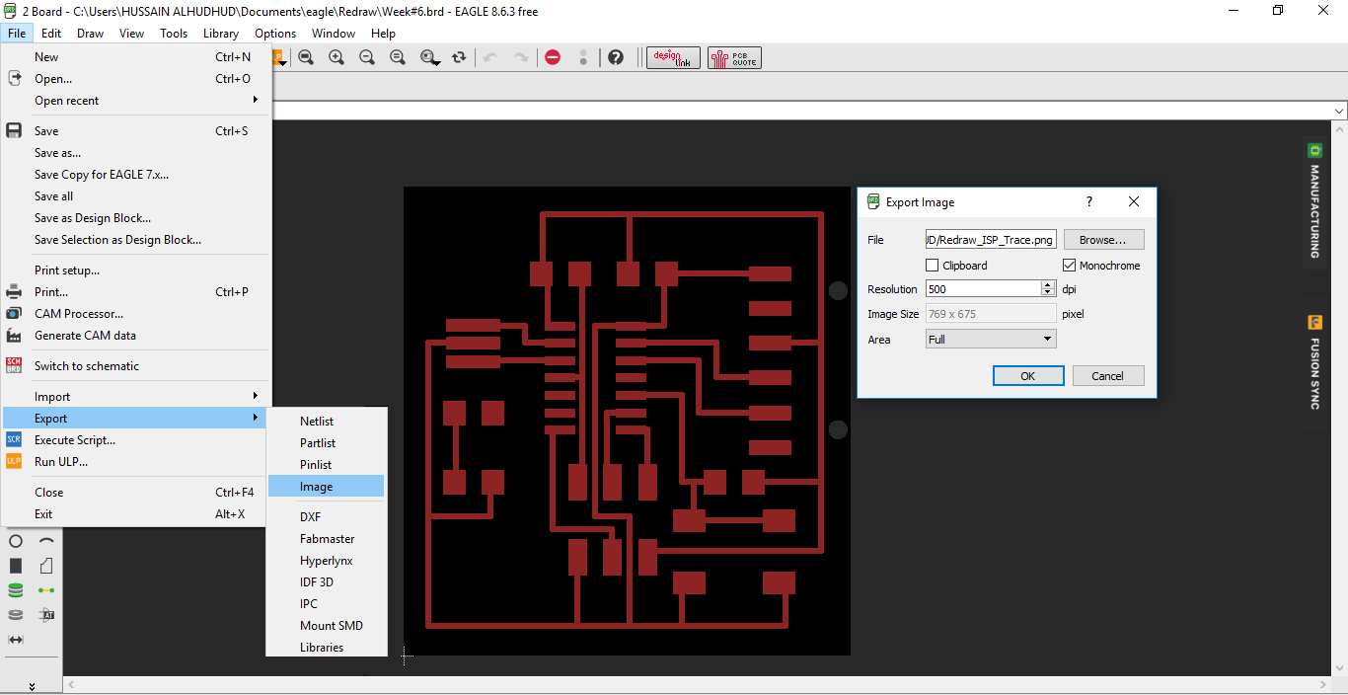
Task: Select Image in Export submenu
Action: coord(327,487)
